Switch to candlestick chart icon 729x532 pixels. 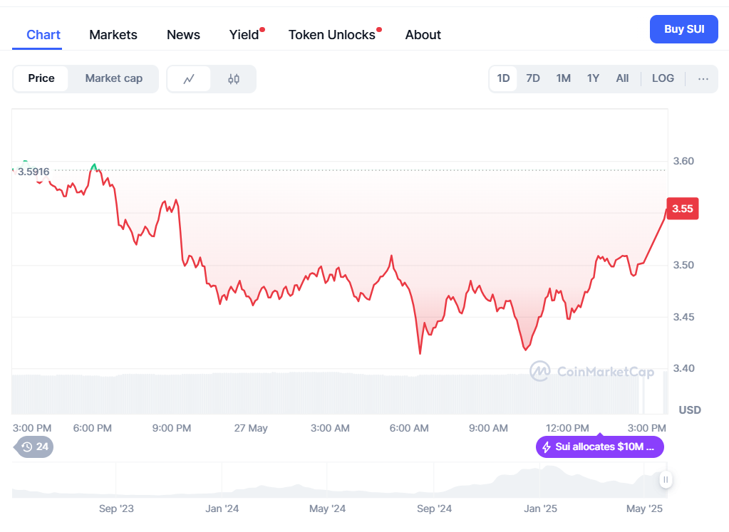234,79
